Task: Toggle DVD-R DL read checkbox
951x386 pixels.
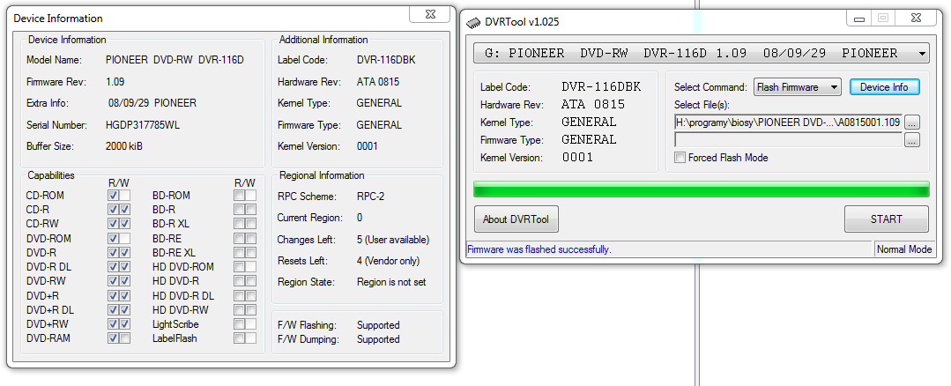Action: [x=113, y=267]
